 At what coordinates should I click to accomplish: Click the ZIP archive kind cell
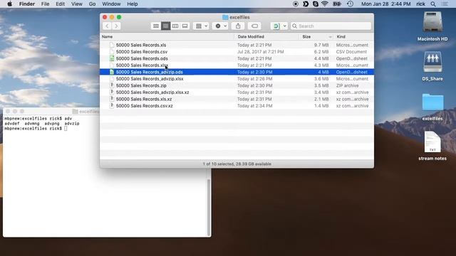click(x=347, y=85)
